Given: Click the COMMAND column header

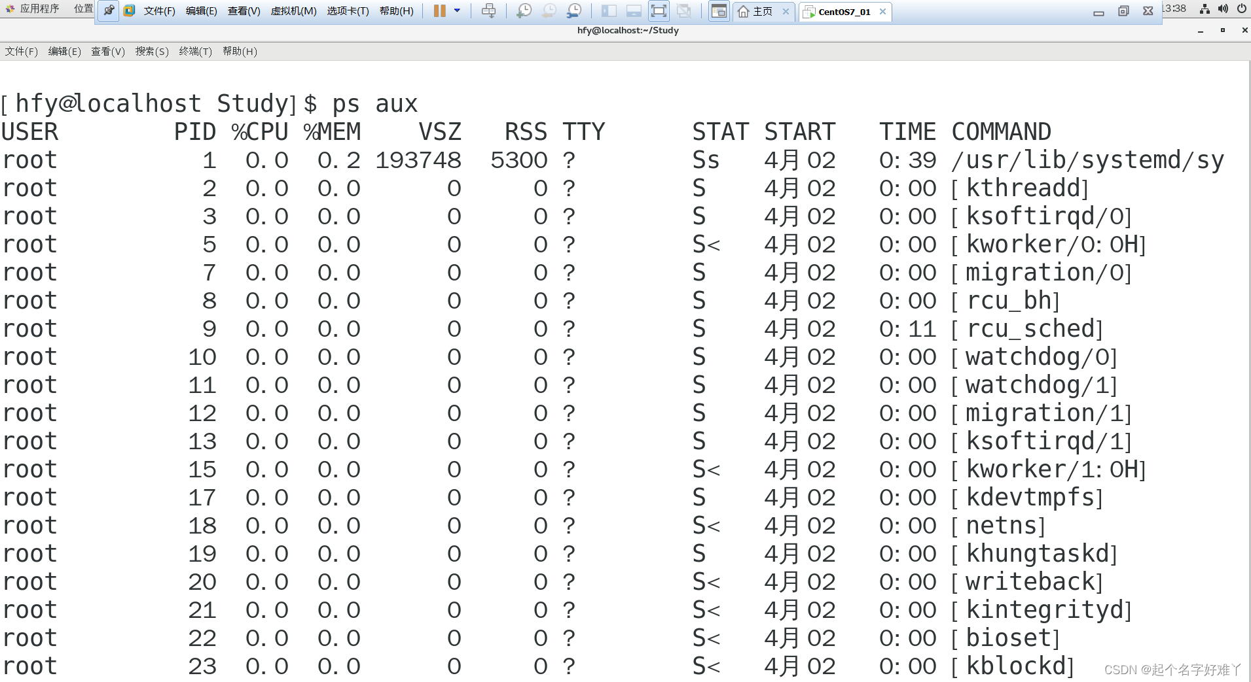Looking at the screenshot, I should click(1001, 132).
